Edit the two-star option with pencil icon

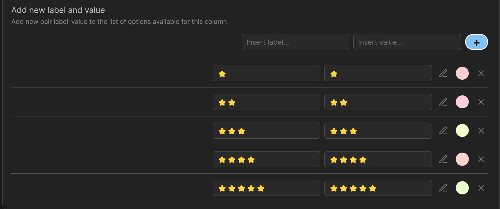coord(443,102)
